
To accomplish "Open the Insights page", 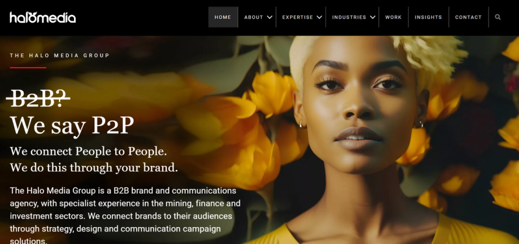I will [x=428, y=17].
